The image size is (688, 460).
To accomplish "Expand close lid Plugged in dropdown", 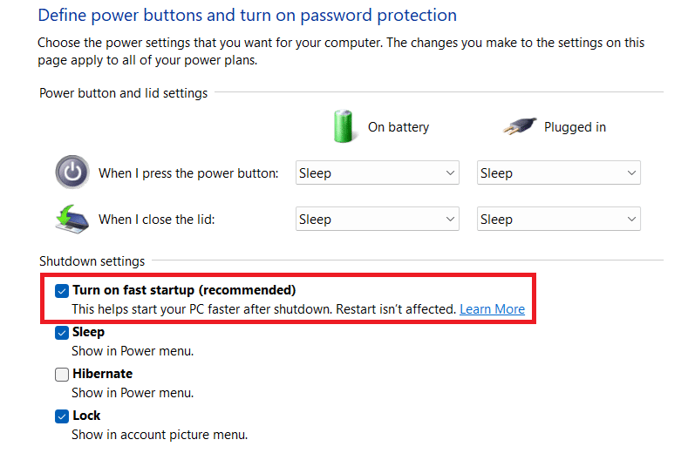I will [558, 220].
